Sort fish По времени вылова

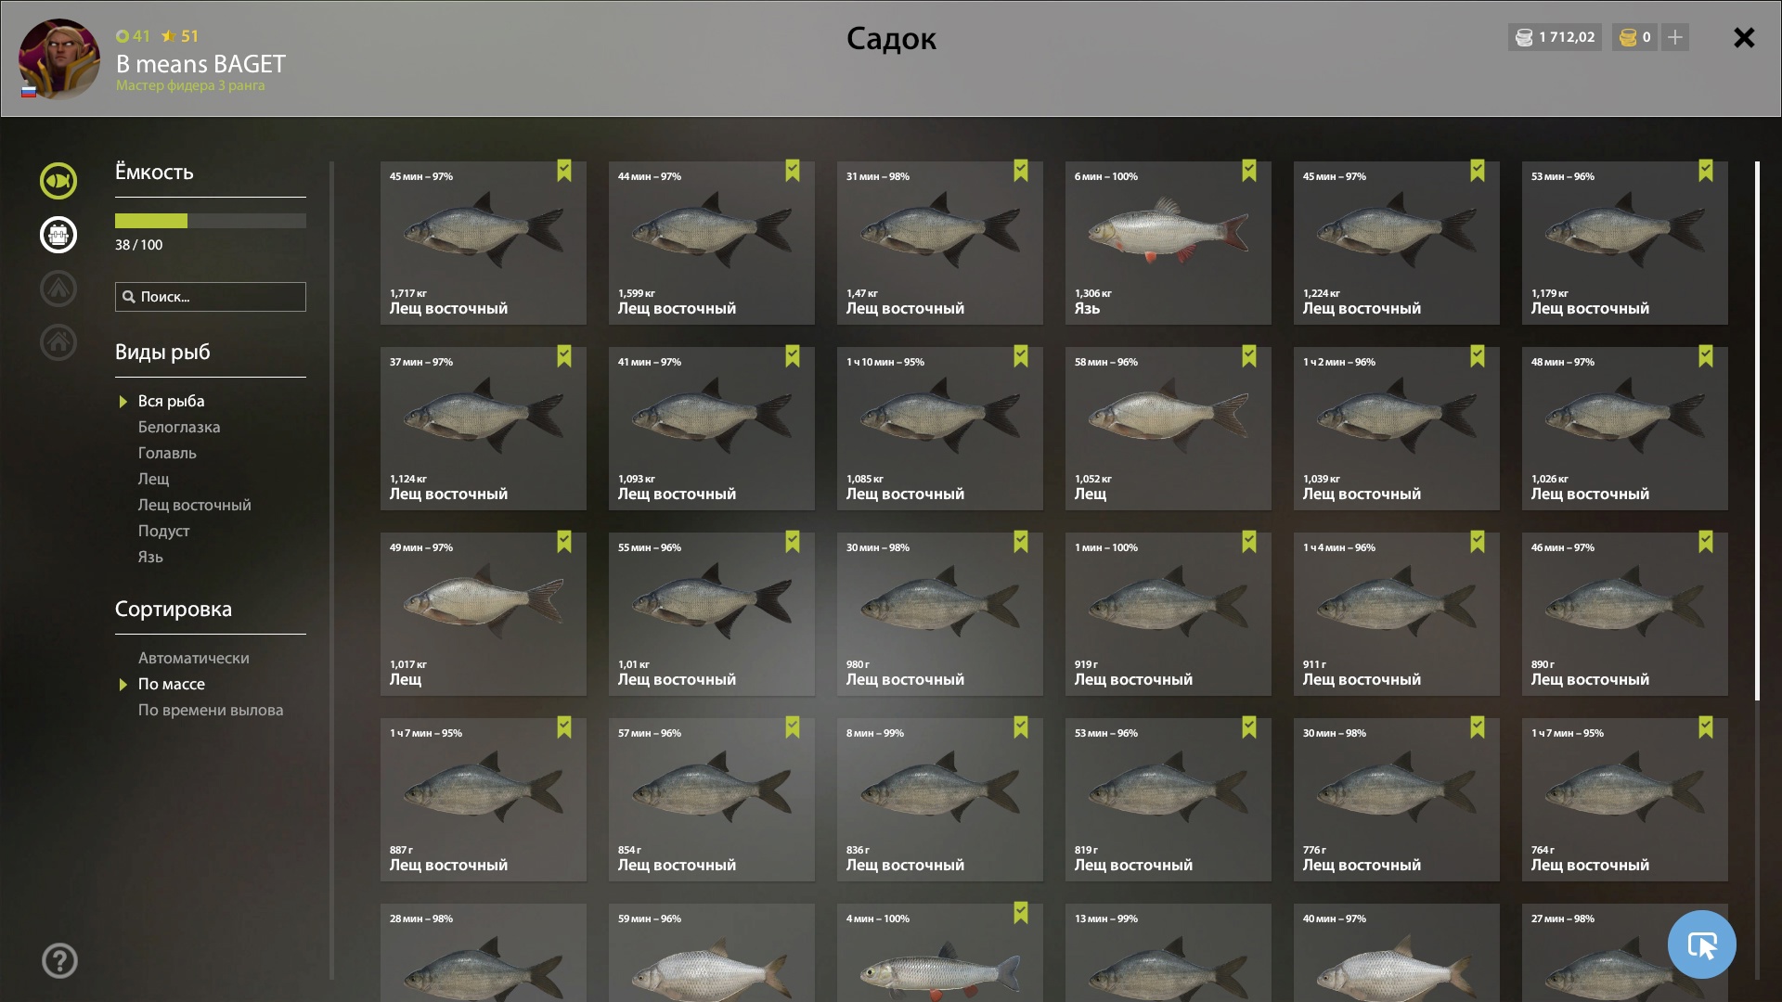pyautogui.click(x=211, y=710)
